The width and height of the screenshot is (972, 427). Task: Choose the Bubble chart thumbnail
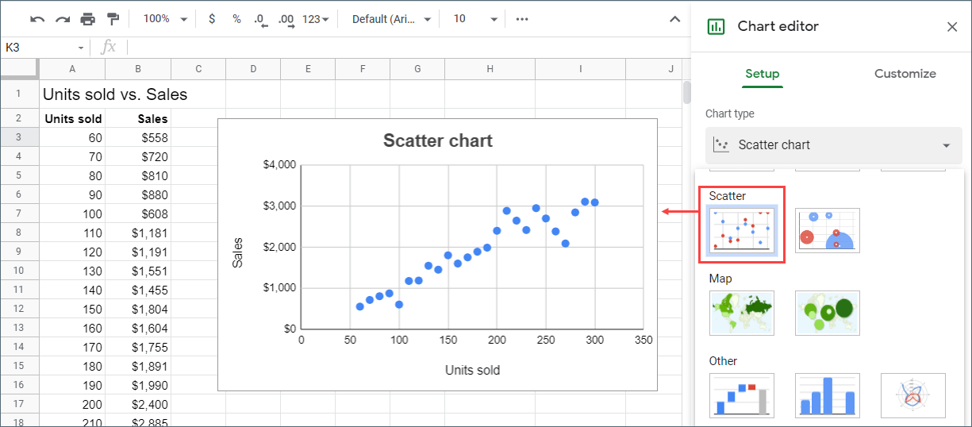[828, 230]
